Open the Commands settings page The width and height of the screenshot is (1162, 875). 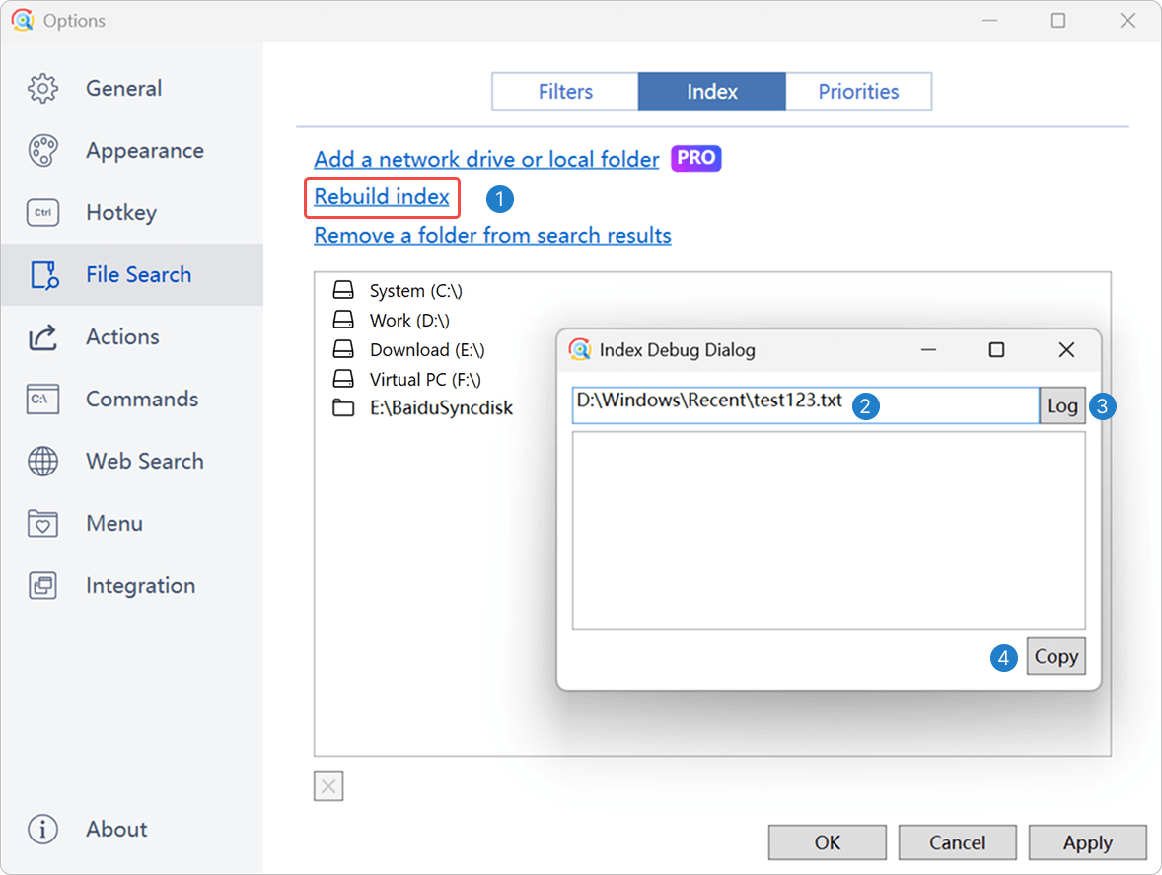pos(132,400)
